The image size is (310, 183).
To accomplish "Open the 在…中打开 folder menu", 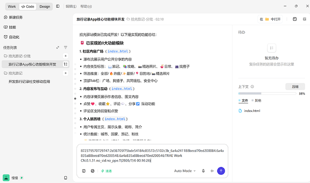I will (x=270, y=19).
